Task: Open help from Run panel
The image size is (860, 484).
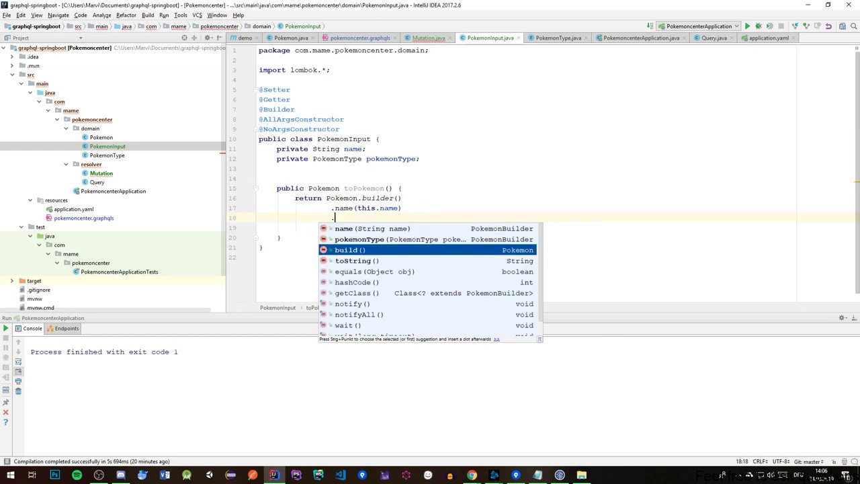Action: click(x=5, y=423)
